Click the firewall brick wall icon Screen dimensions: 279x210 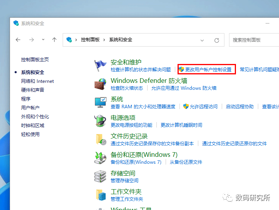click(100, 84)
